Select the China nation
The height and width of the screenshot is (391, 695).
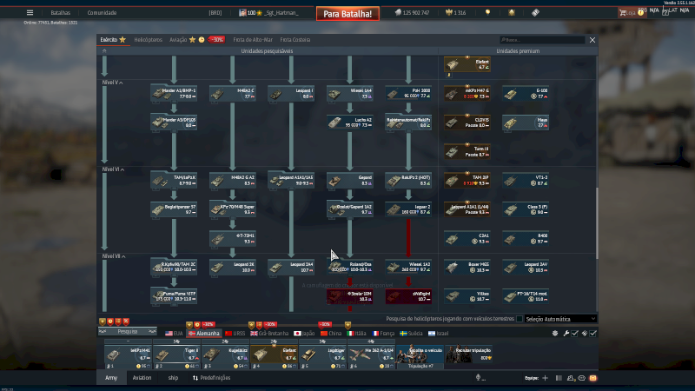331,334
